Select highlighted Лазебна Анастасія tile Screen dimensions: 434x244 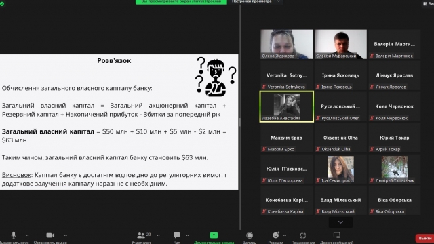(286, 106)
